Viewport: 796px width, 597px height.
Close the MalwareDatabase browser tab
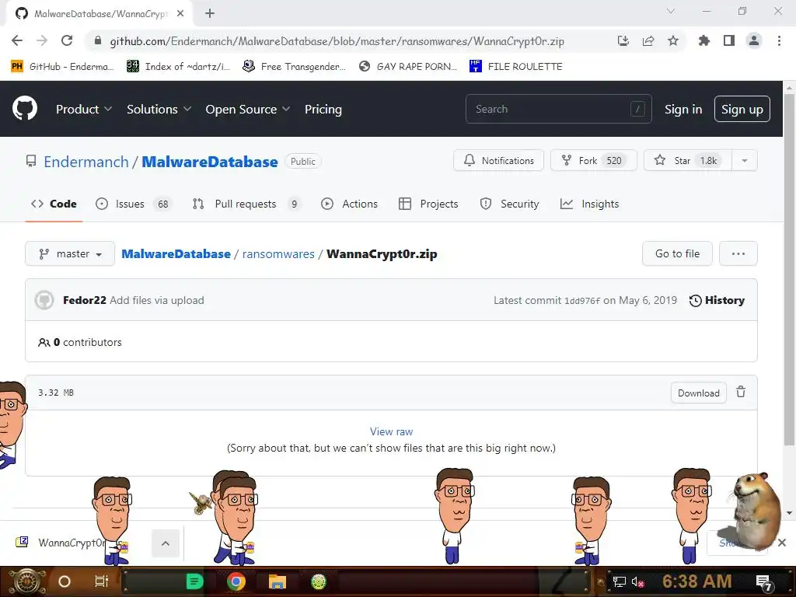coord(180,13)
